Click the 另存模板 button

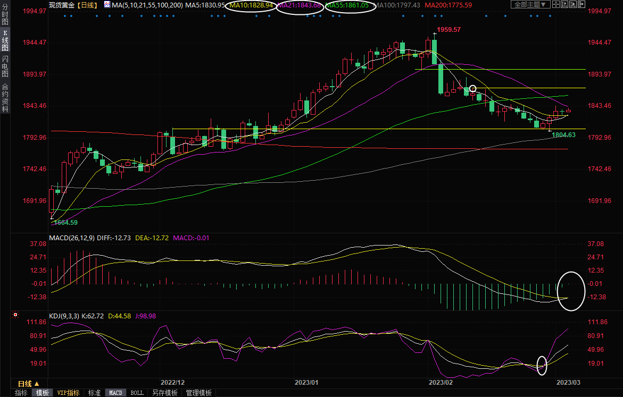pyautogui.click(x=164, y=393)
